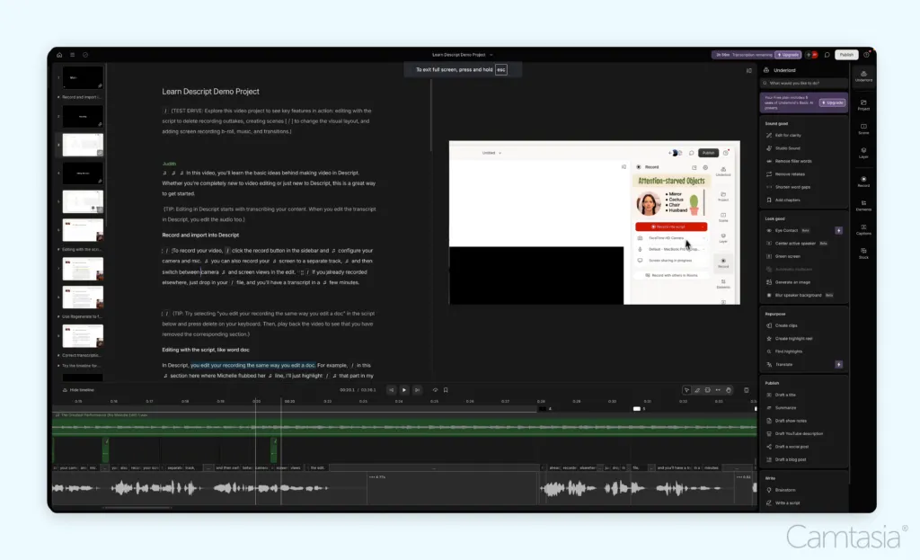Screen dimensions: 920x560
Task: Click the home icon in top bar
Action: pyautogui.click(x=59, y=55)
